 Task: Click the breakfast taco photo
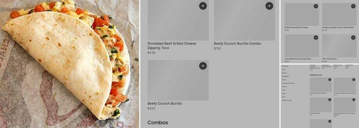[69, 64]
